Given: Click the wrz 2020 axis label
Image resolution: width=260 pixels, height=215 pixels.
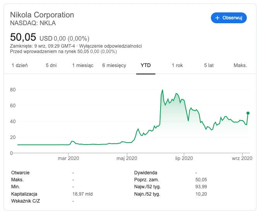Looking at the screenshot, I should pyautogui.click(x=242, y=158).
